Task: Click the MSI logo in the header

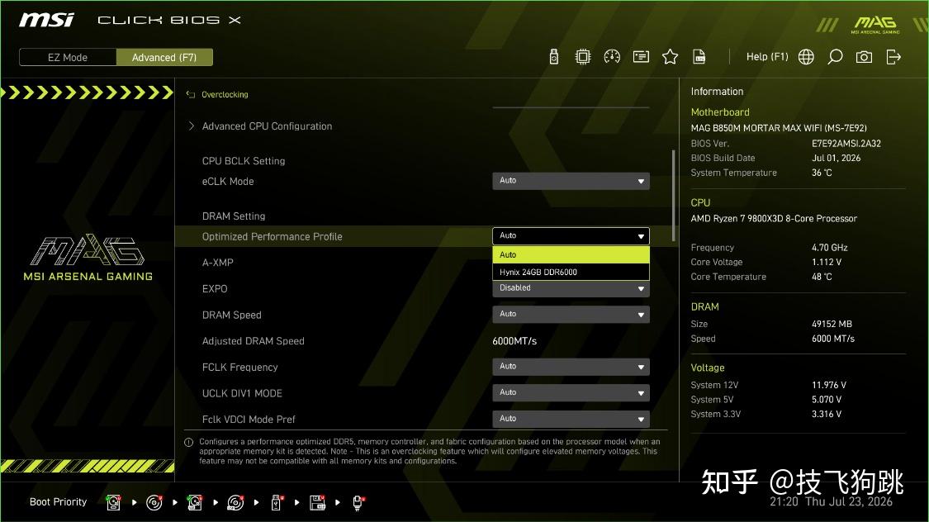Action: [x=46, y=20]
